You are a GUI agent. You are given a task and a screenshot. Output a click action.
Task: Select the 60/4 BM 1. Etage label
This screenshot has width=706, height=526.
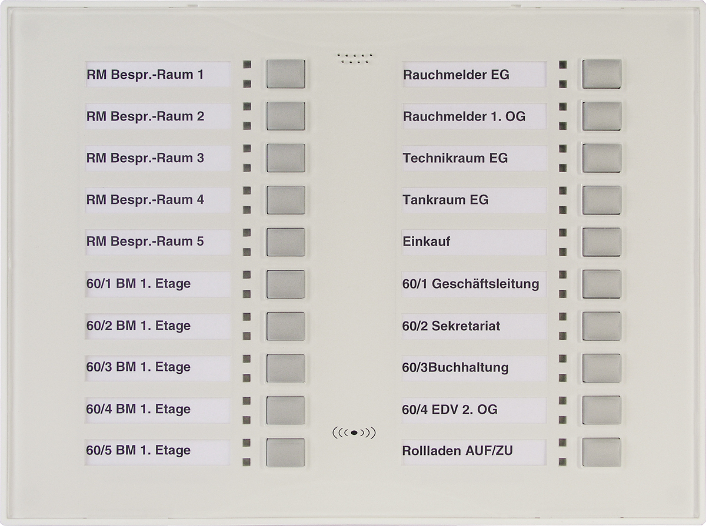tap(158, 409)
